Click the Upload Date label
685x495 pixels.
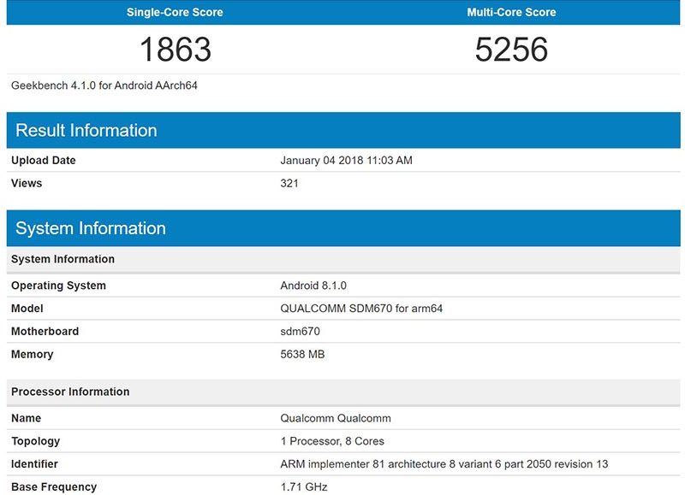pyautogui.click(x=44, y=161)
